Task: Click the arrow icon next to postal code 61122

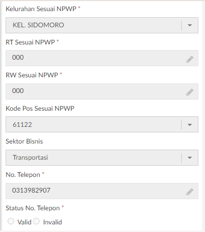Action: pyautogui.click(x=190, y=125)
